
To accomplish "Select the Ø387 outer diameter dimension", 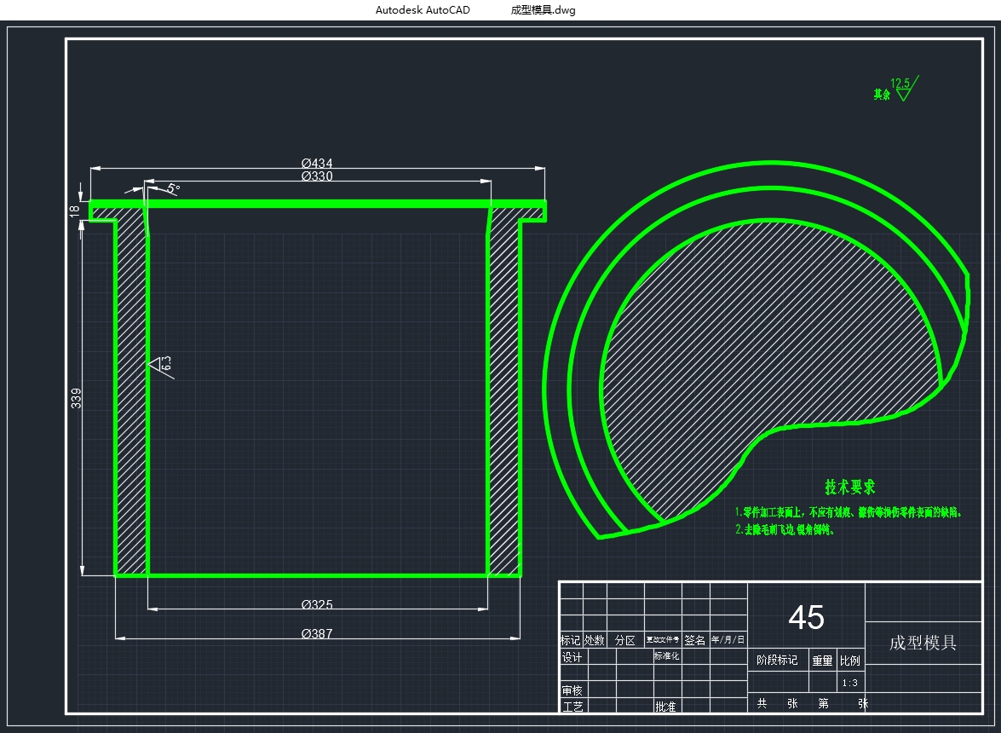I will click(317, 633).
